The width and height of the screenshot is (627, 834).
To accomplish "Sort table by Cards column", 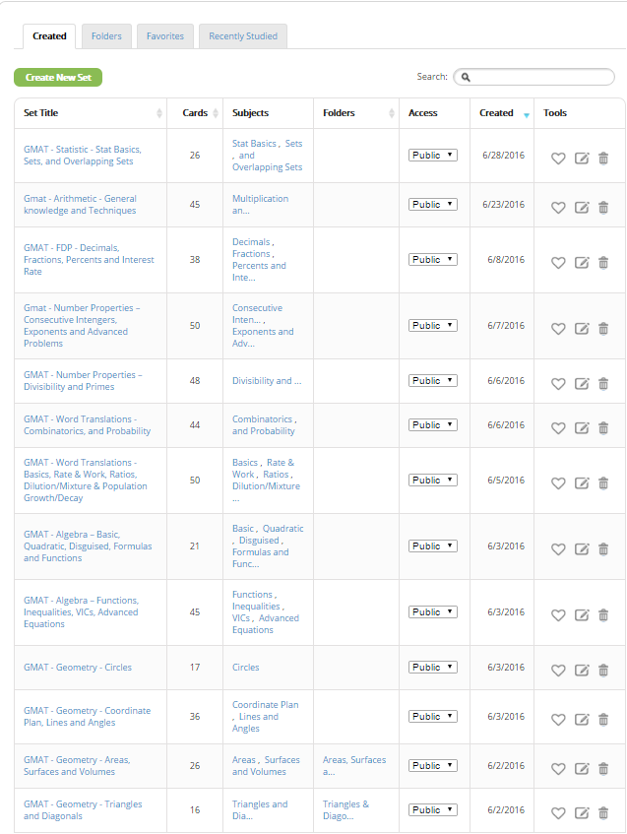I will click(195, 113).
